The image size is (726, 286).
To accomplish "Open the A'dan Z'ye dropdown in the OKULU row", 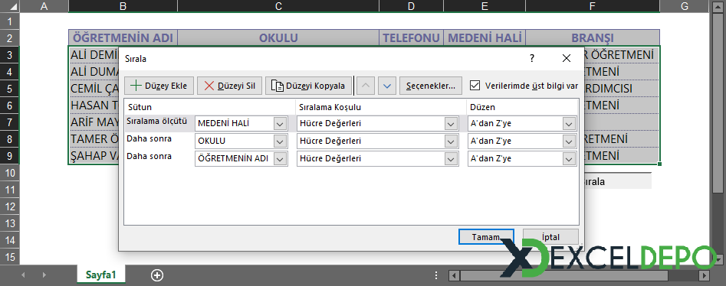I will pyautogui.click(x=569, y=141).
